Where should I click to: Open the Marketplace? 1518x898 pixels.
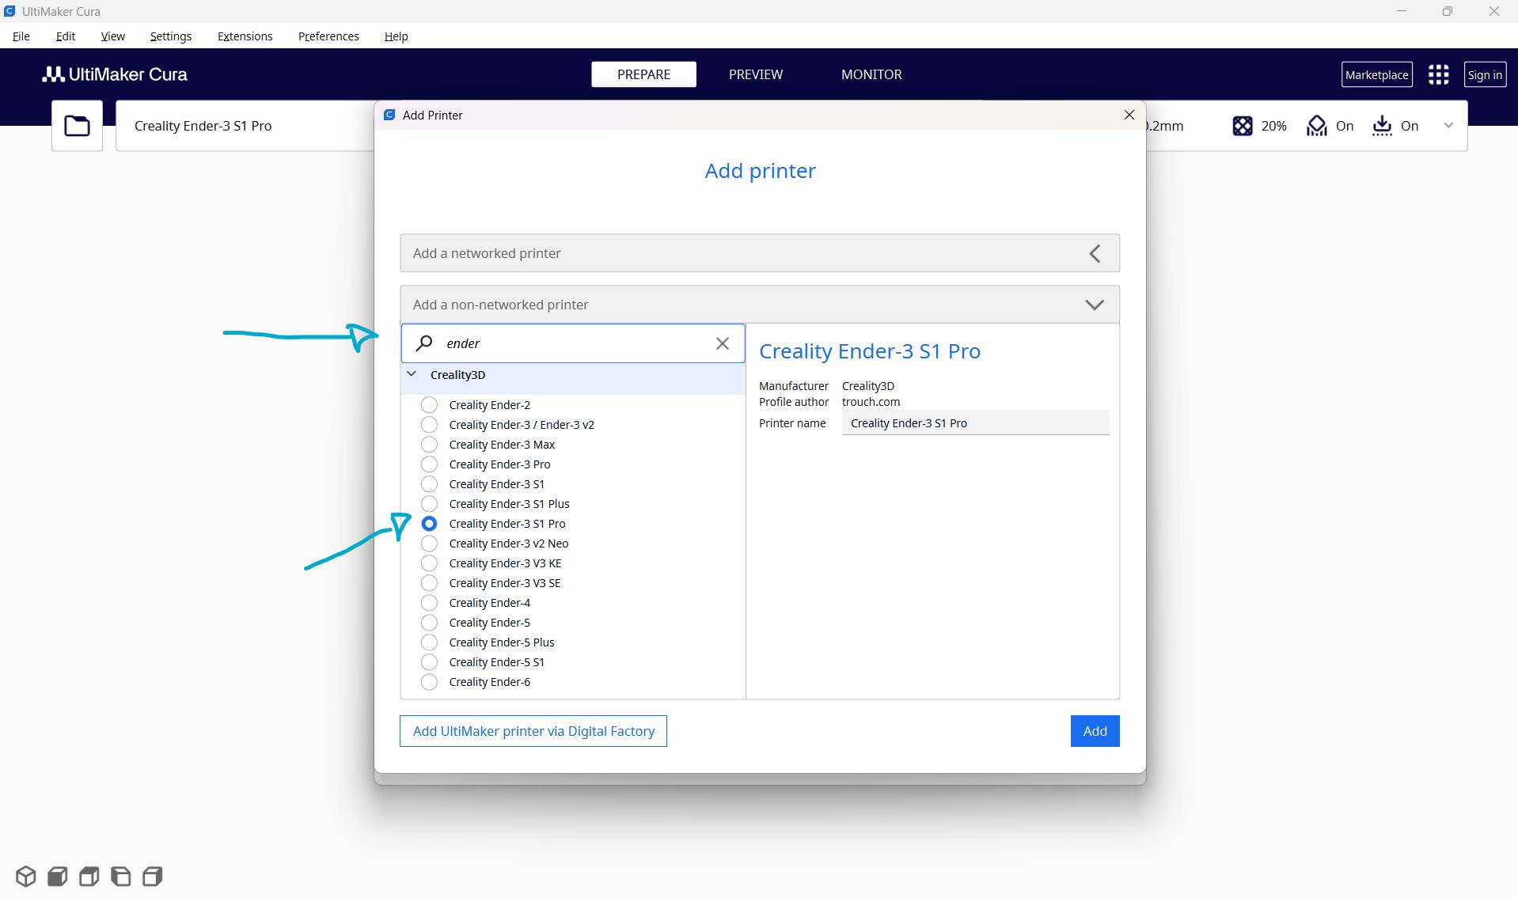[1376, 75]
